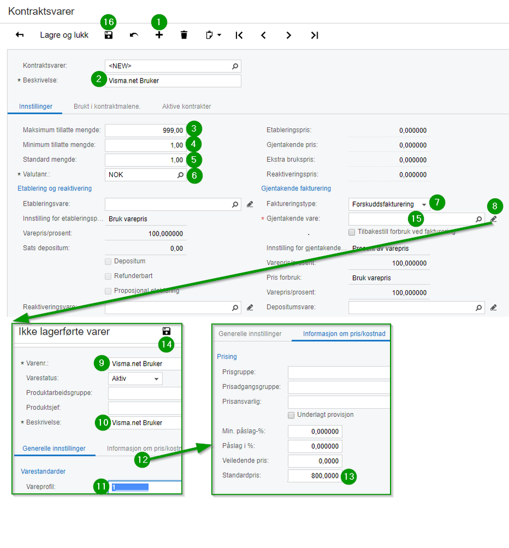
Task: Click edit pencil next to Etableringsvare
Action: (x=250, y=205)
